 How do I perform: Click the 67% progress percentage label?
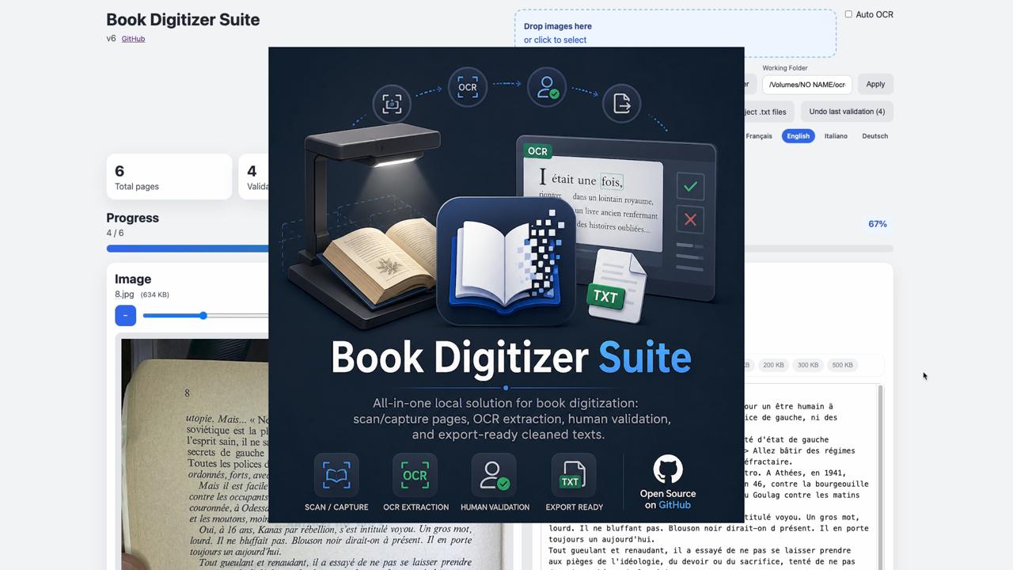coord(878,224)
